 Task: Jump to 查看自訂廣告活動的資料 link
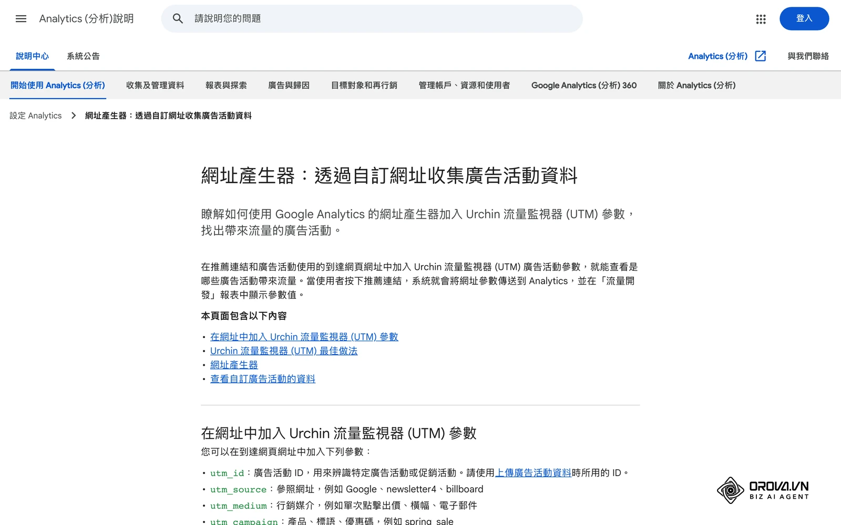point(263,379)
